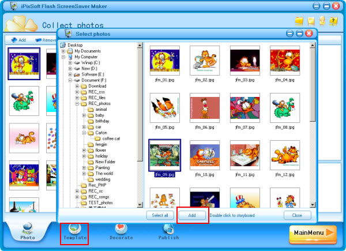The height and width of the screenshot is (251, 346).
Task: Select the wedding folder
Action: pyautogui.click(x=103, y=179)
